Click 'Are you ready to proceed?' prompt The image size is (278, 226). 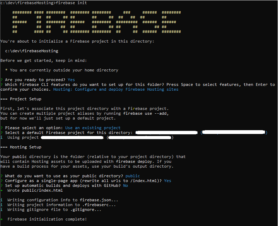(x=35, y=80)
